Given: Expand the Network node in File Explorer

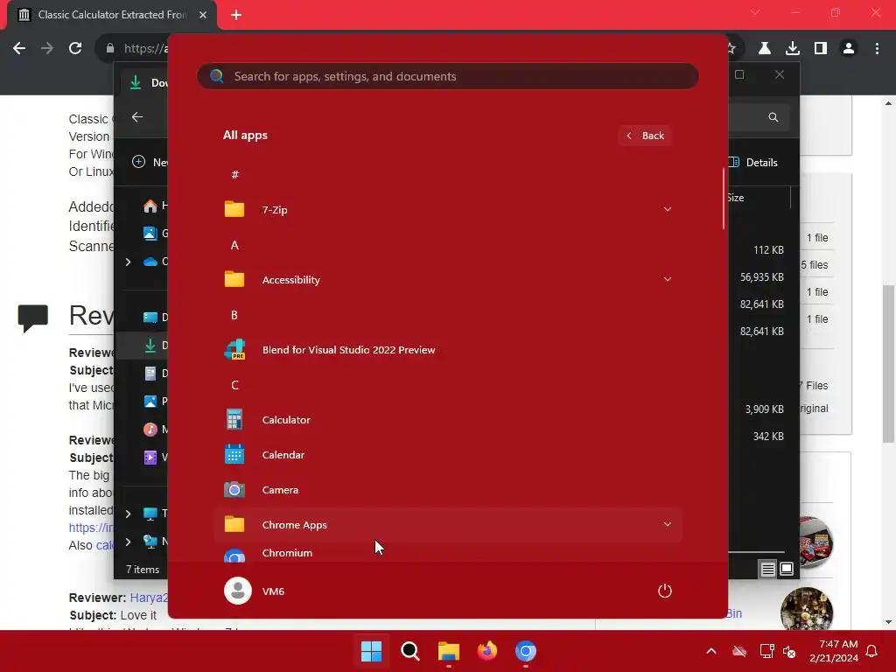Looking at the screenshot, I should click(128, 541).
